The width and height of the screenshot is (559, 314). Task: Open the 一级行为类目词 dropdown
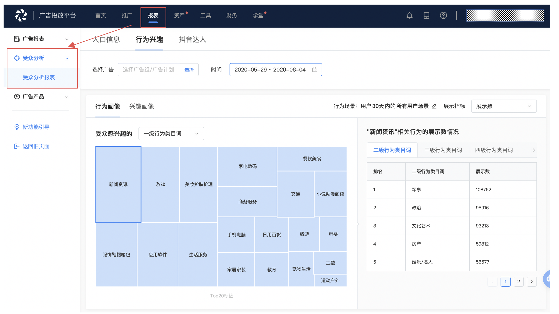pos(171,134)
